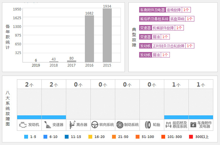This screenshot has width=220, height=145.
Task: Select the brake disc (制动系统) icon
Action: point(119,125)
